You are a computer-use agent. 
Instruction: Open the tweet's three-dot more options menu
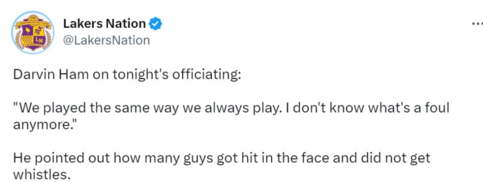[x=477, y=24]
